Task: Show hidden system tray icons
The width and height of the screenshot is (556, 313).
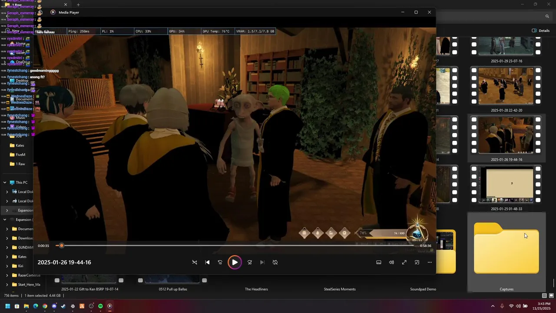Action: pos(493,306)
